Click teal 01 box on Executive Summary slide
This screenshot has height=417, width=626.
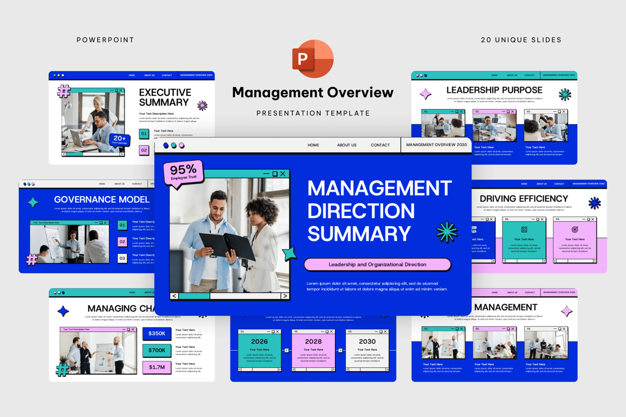pyautogui.click(x=144, y=134)
